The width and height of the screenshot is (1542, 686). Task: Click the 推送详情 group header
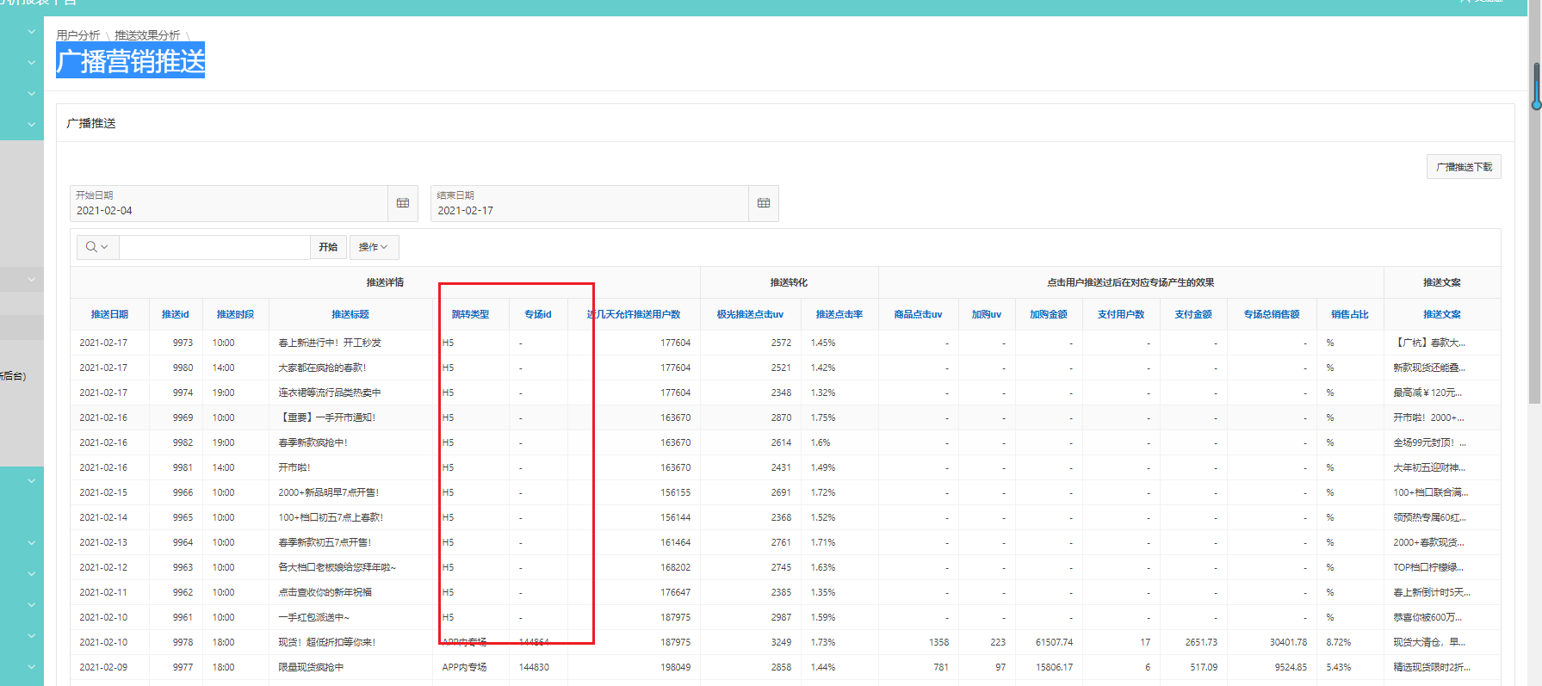pyautogui.click(x=385, y=282)
